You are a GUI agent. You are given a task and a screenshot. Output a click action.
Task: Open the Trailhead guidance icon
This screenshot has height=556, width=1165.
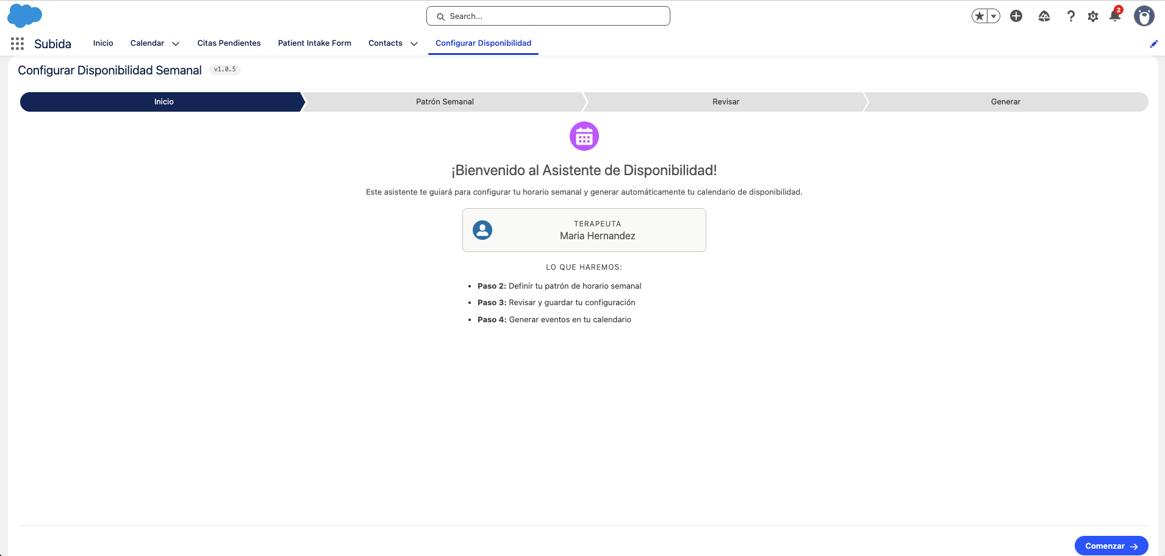[x=1044, y=16]
